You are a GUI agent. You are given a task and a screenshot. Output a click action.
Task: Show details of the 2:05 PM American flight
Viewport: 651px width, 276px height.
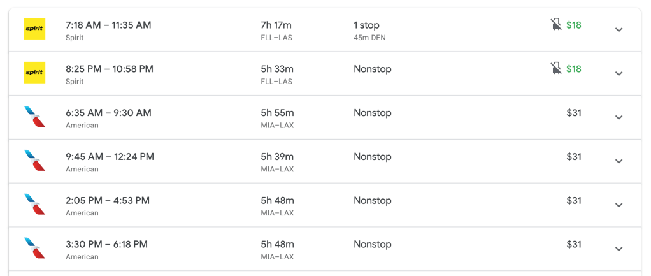(x=619, y=205)
